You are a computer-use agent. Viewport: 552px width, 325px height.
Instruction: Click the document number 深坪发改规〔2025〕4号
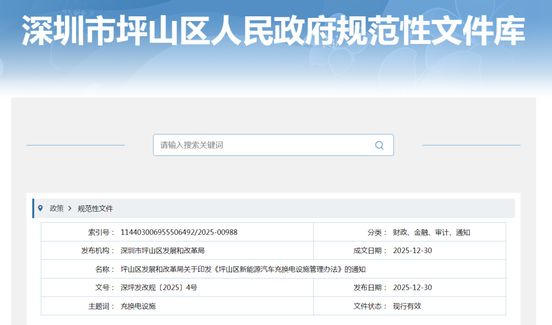pos(158,288)
